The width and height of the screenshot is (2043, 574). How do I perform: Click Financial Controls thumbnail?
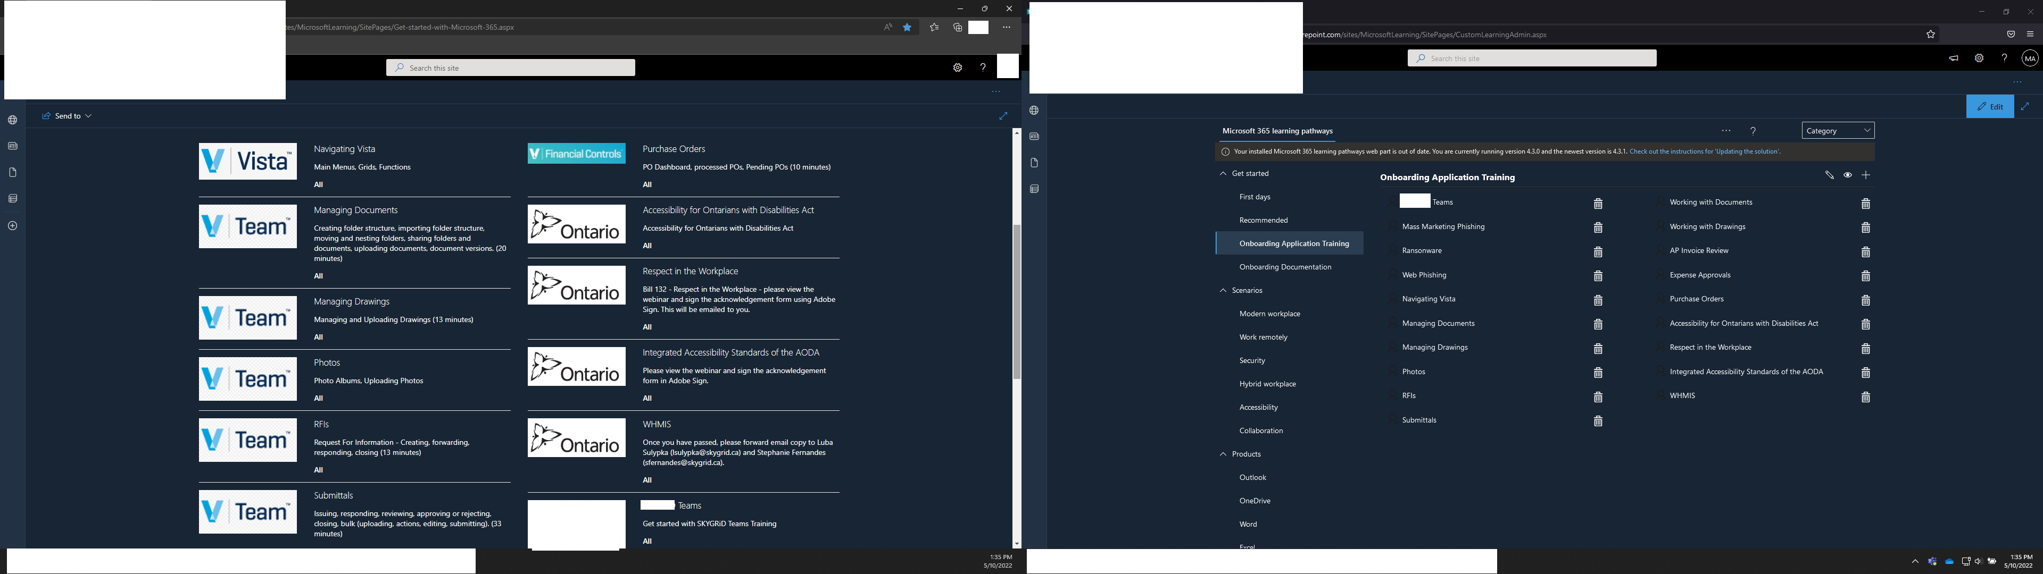click(x=576, y=154)
